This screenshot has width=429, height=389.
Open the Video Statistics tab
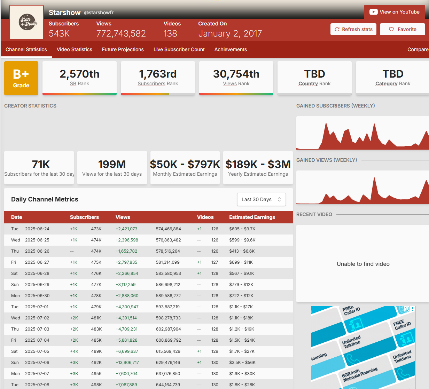click(75, 49)
